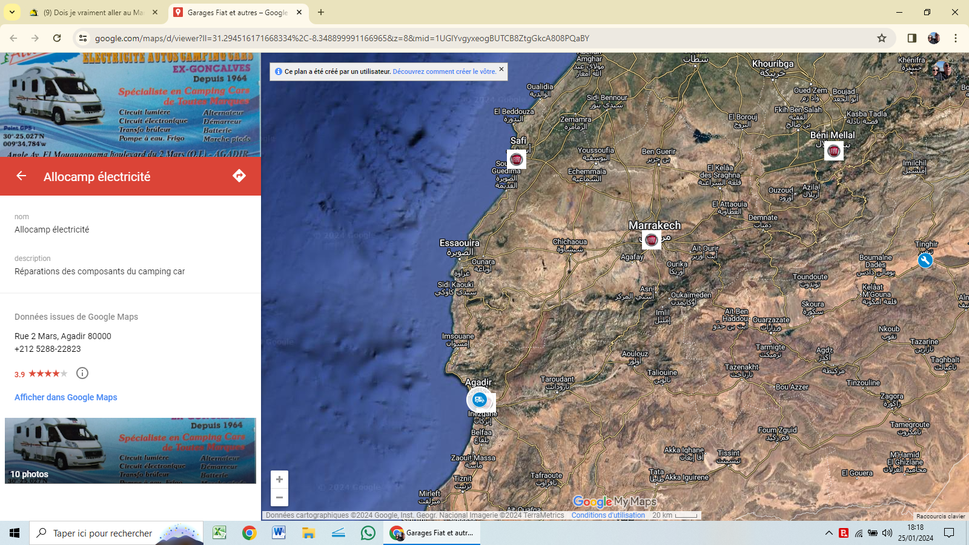This screenshot has width=969, height=545.
Task: Open the Chrome three-dot menu
Action: (956, 38)
